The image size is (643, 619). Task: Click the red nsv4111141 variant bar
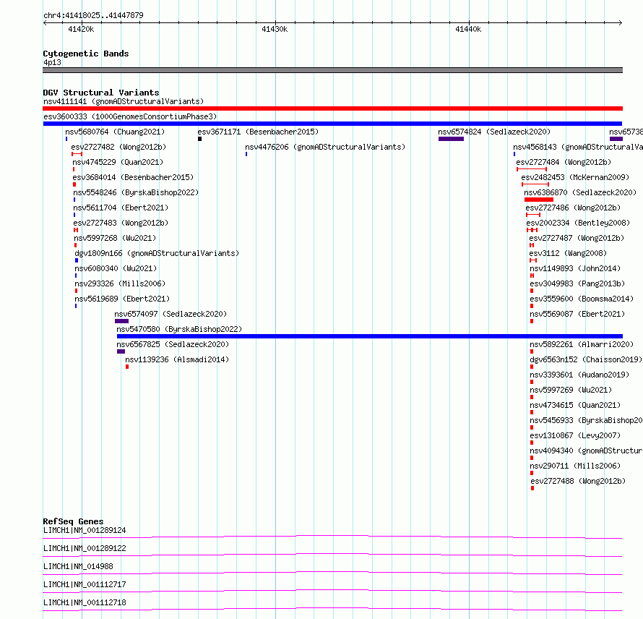click(x=332, y=108)
